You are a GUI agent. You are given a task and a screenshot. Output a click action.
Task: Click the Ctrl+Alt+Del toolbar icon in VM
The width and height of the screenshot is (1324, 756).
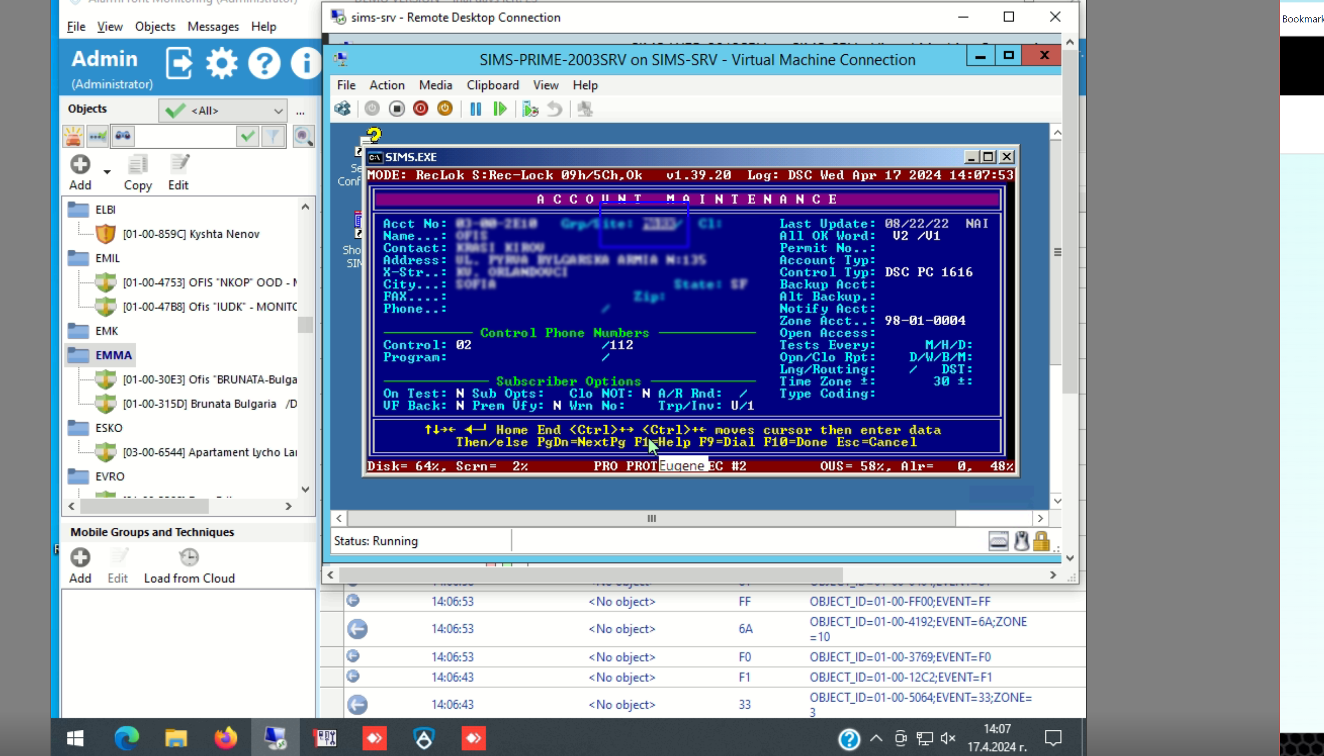point(343,109)
